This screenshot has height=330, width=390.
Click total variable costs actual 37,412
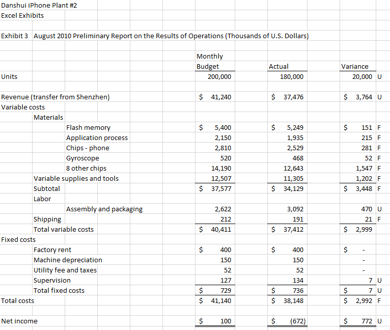tap(293, 230)
